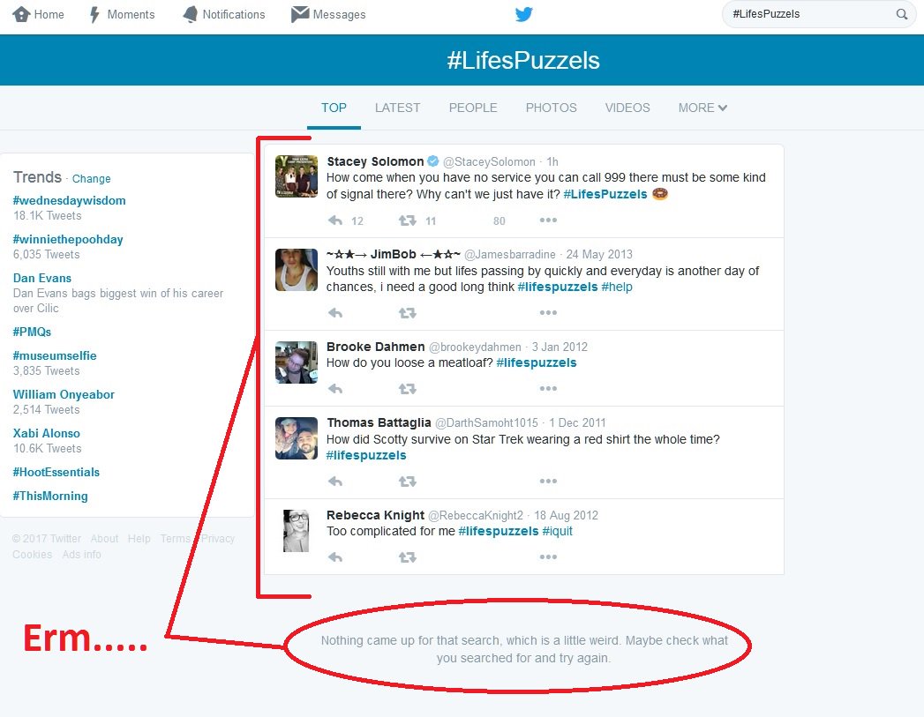Click the Twitter bird logo
924x717 pixels.
pyautogui.click(x=524, y=14)
